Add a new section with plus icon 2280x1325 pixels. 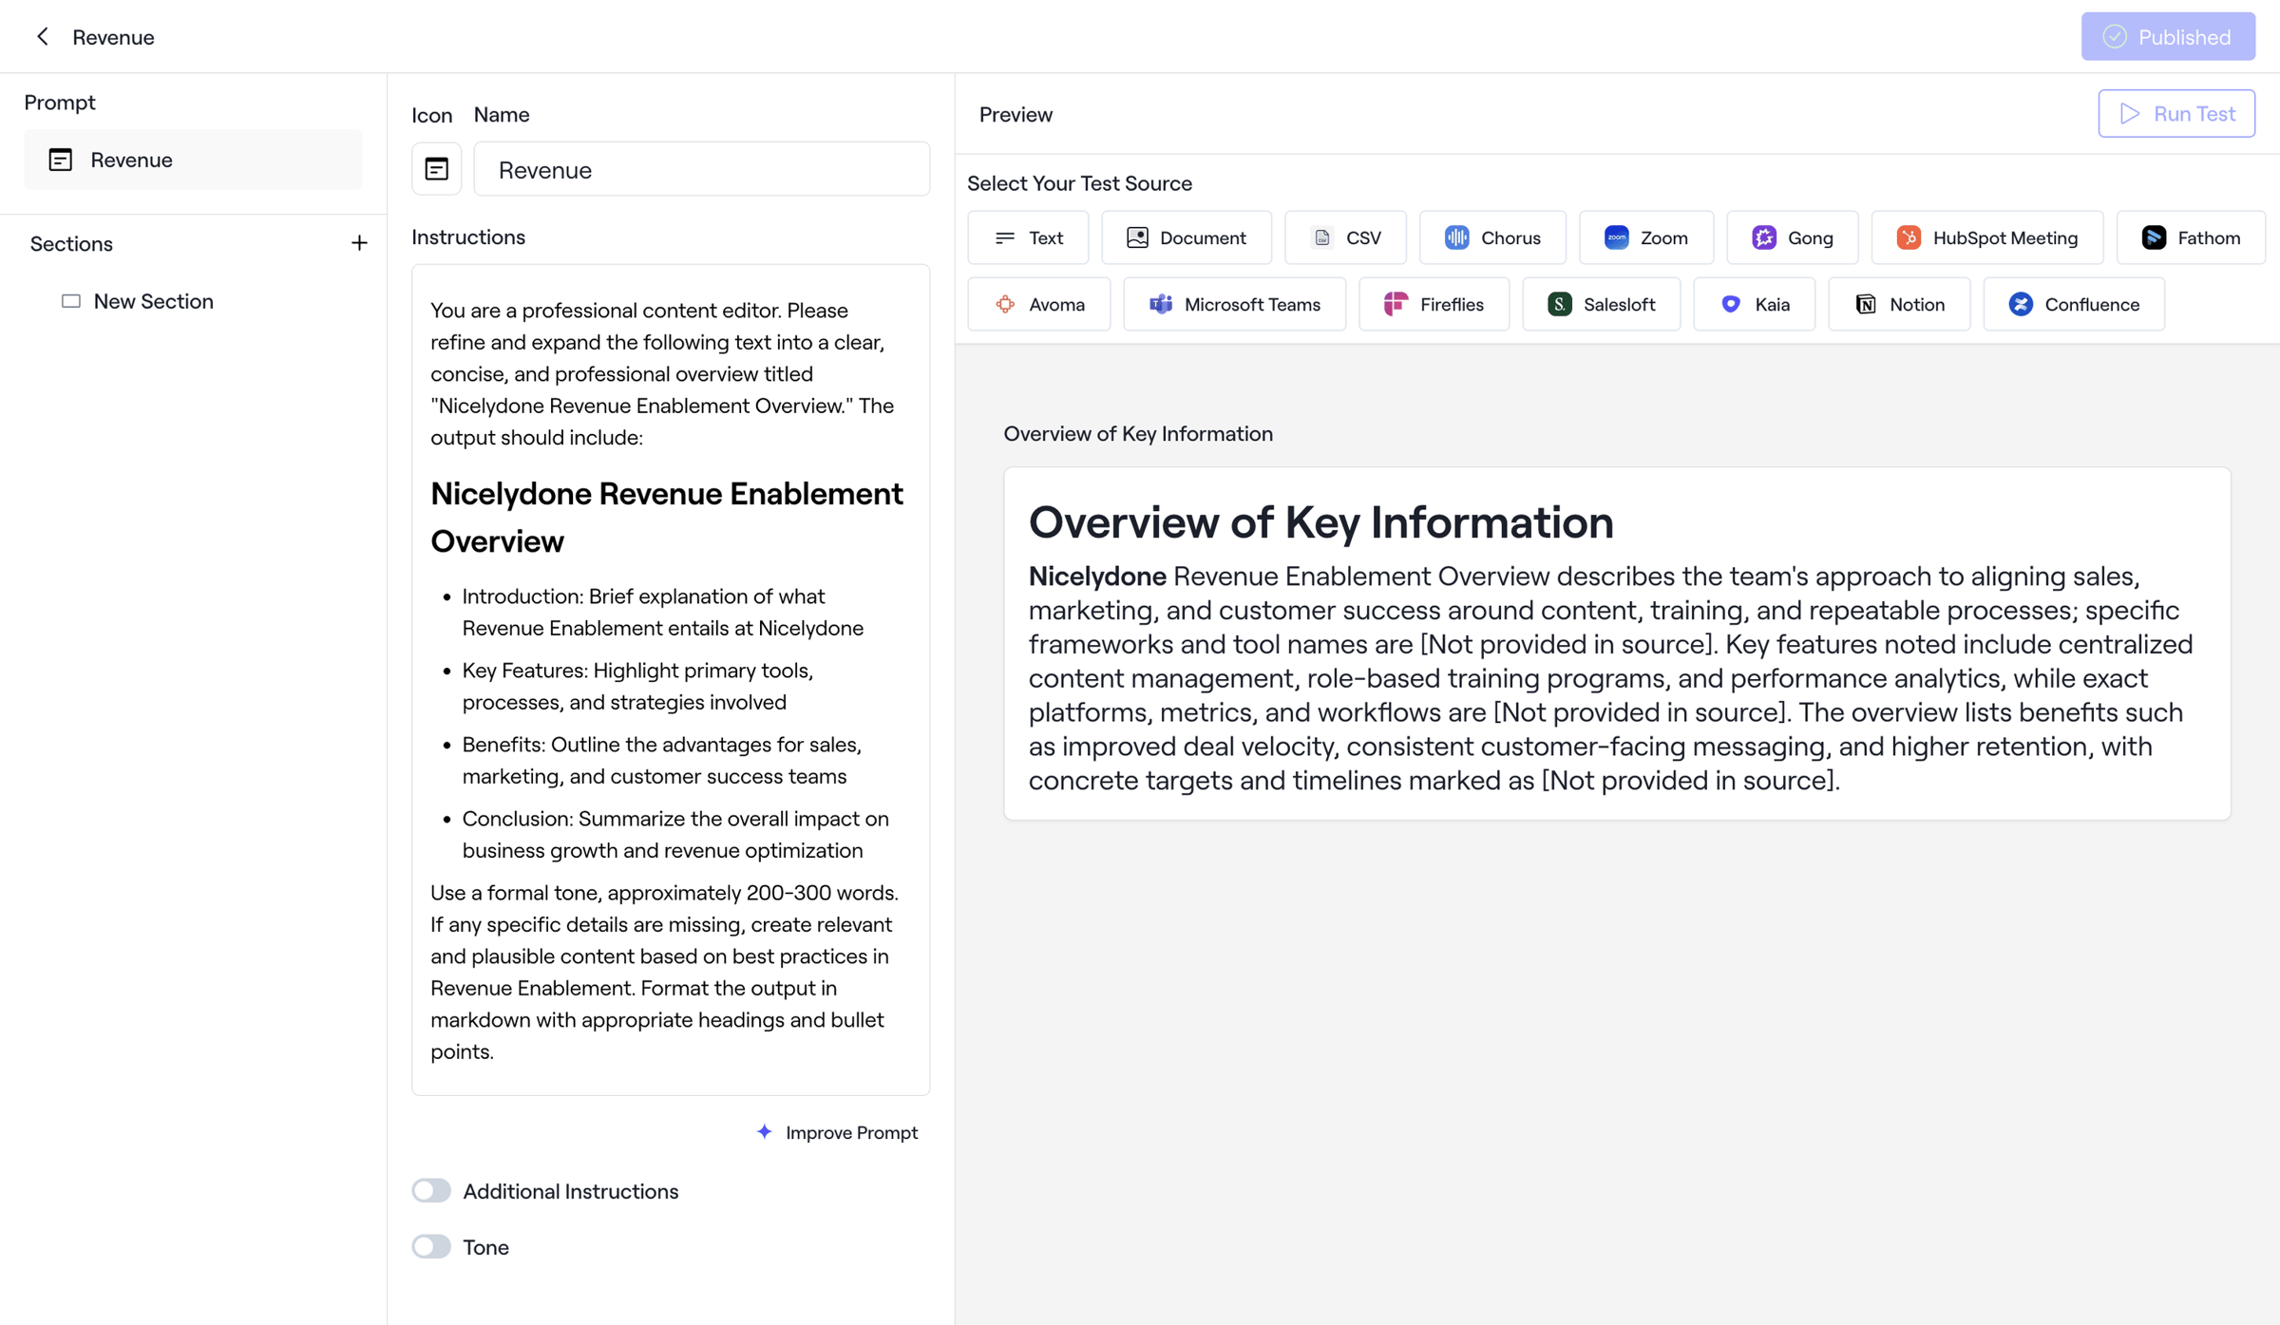click(359, 243)
